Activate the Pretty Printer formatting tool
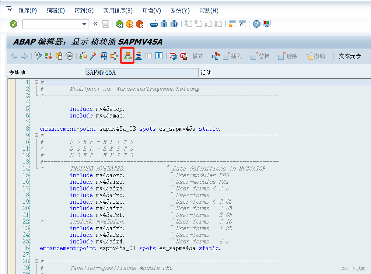Viewport: 371px width, 274px height. coord(139,56)
